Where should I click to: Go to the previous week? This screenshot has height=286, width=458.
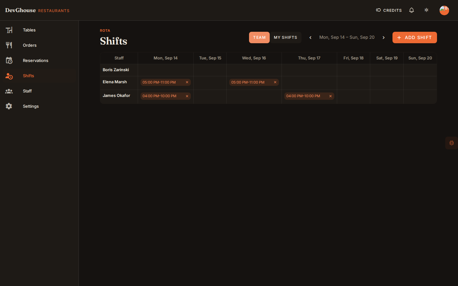(x=310, y=37)
